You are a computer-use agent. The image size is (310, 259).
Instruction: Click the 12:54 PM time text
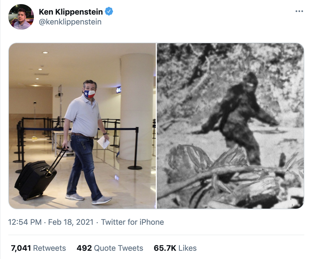[x=25, y=222]
